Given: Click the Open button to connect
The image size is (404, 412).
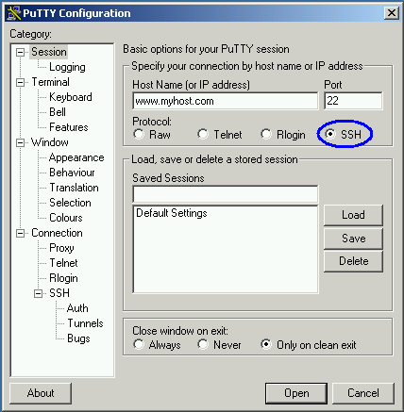Looking at the screenshot, I should [x=296, y=393].
